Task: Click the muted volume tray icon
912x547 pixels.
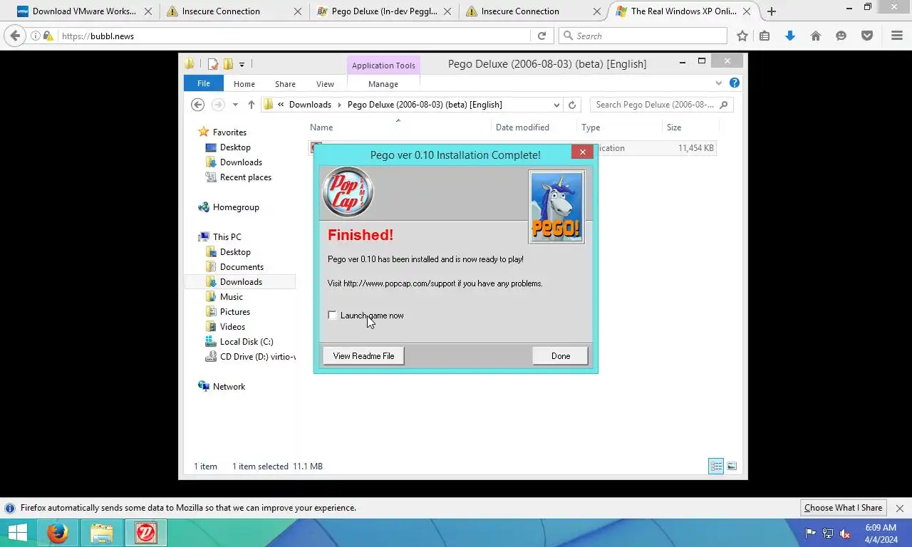Action: tap(845, 533)
